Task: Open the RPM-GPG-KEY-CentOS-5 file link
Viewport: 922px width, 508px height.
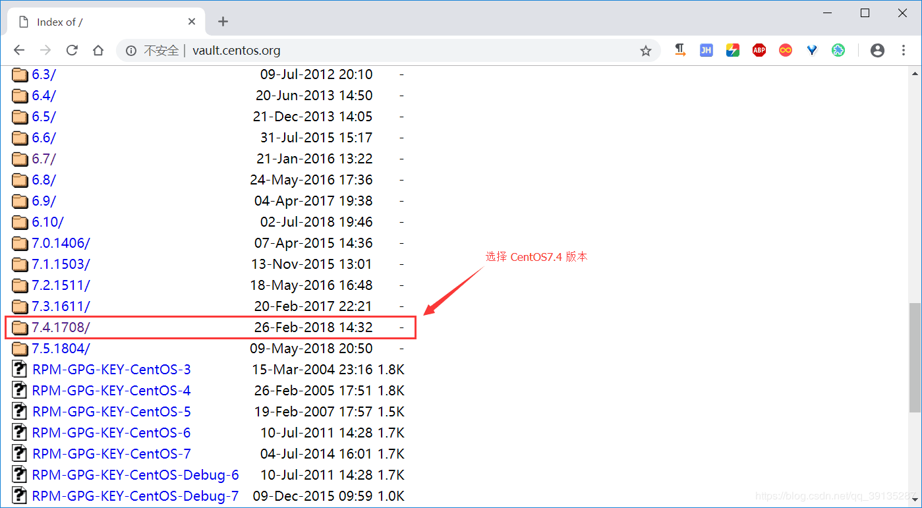Action: click(x=111, y=412)
